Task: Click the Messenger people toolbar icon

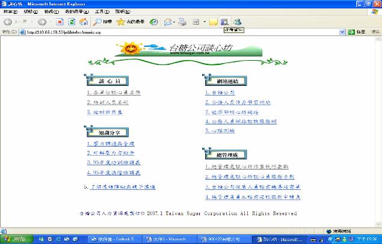Action: (237, 22)
